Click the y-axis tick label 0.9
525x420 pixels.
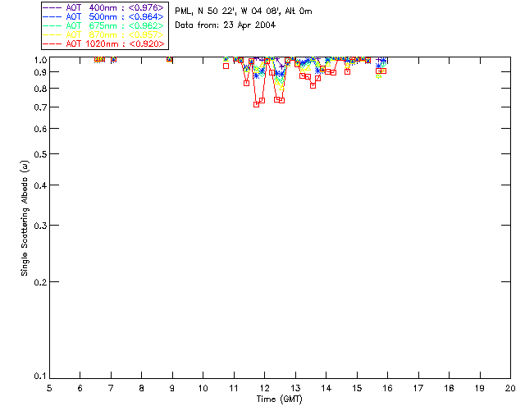pos(40,72)
